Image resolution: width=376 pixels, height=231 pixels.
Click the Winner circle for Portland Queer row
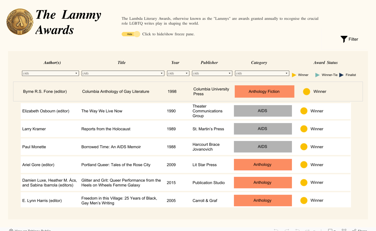click(304, 165)
